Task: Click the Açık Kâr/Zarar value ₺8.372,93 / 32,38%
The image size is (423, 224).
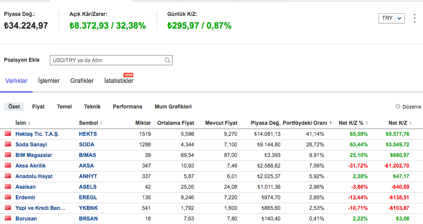Action: click(x=108, y=26)
